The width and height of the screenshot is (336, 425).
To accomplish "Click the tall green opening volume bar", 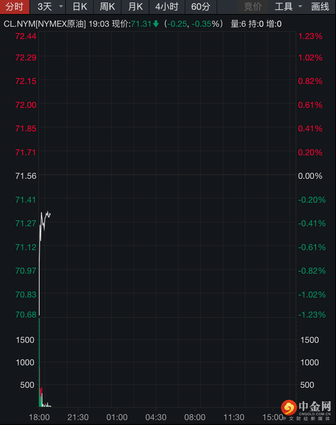I will [x=39, y=351].
